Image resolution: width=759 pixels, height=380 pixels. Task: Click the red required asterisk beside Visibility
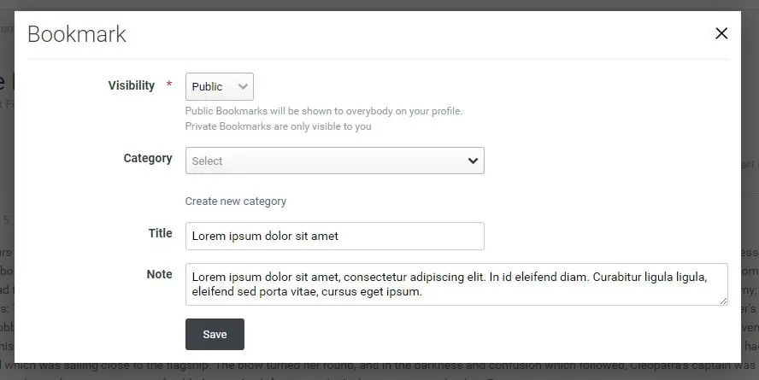pyautogui.click(x=169, y=85)
